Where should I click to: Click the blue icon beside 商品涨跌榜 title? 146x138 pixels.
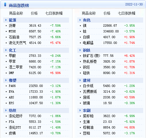tap(5, 5)
